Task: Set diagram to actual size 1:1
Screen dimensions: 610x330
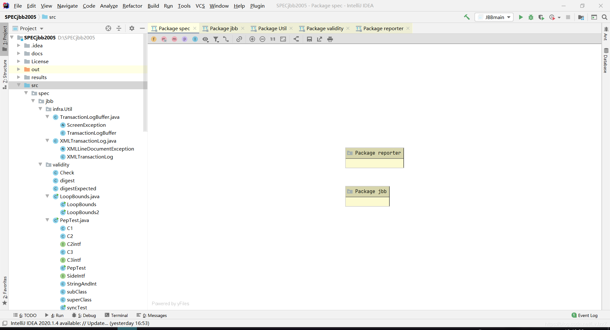Action: (x=273, y=39)
